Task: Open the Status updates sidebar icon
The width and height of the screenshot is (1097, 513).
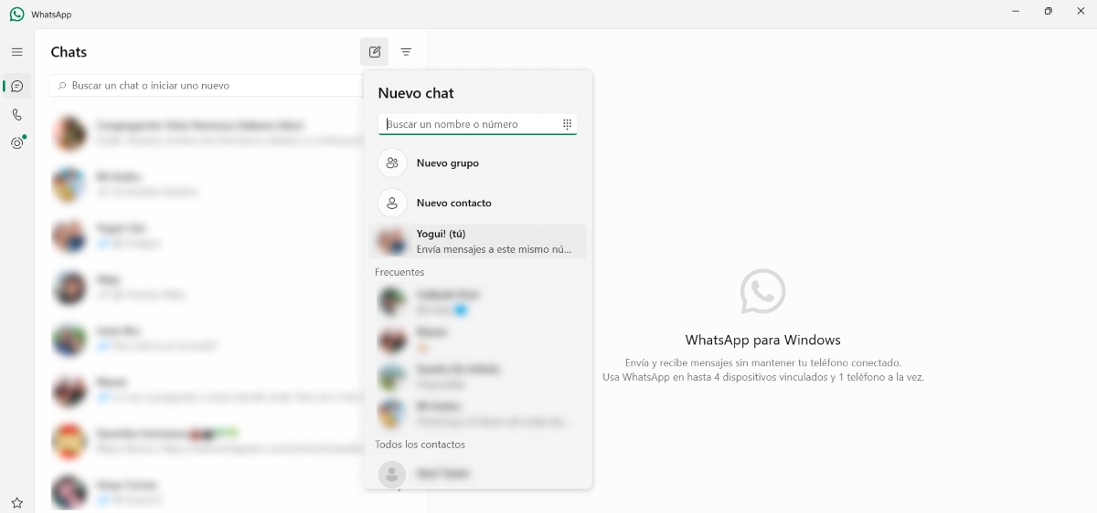Action: 16,143
